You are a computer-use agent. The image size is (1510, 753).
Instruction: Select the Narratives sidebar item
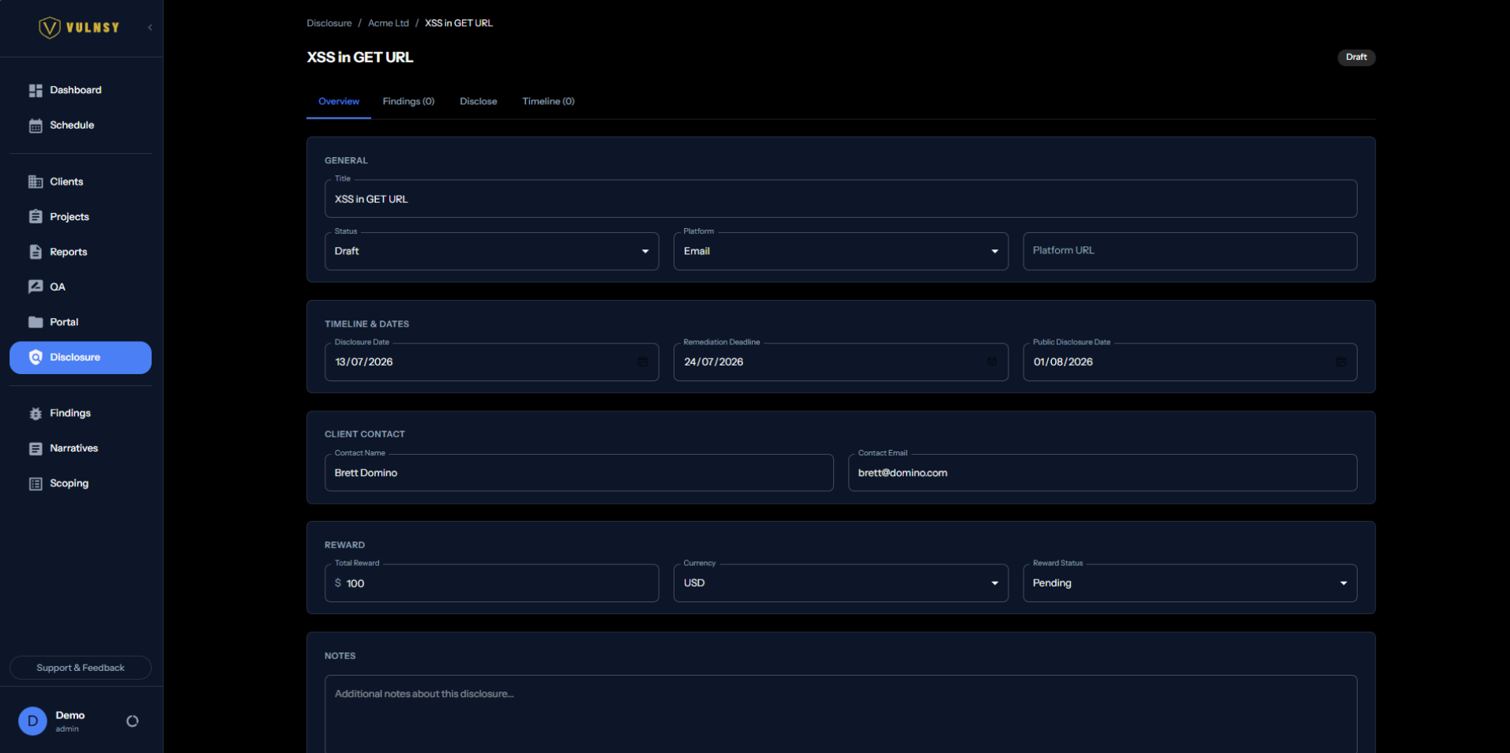point(81,448)
